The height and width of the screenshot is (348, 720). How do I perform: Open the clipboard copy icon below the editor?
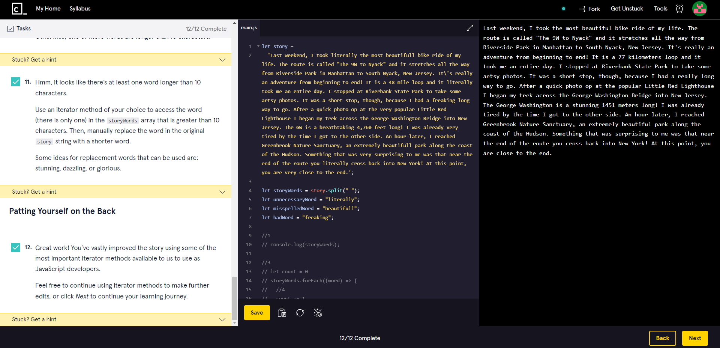[x=282, y=313]
